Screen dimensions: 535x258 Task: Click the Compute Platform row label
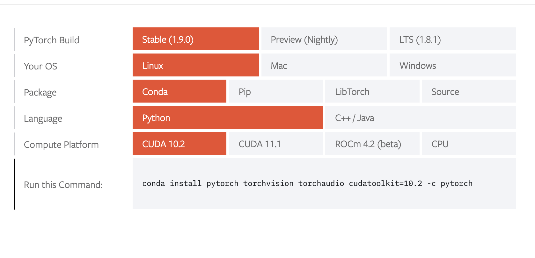click(61, 144)
